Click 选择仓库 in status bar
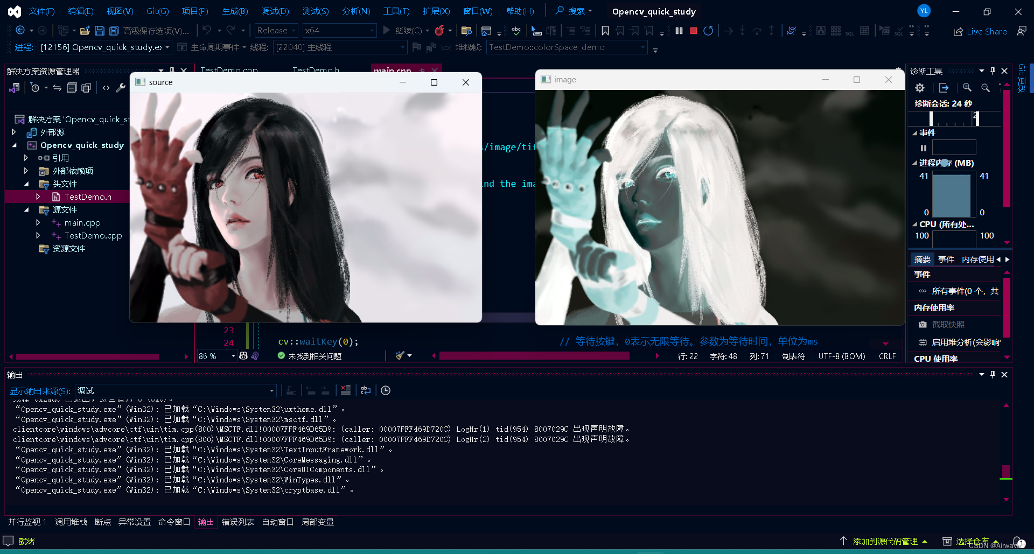Screen dimensions: 1034x554 click(x=972, y=541)
